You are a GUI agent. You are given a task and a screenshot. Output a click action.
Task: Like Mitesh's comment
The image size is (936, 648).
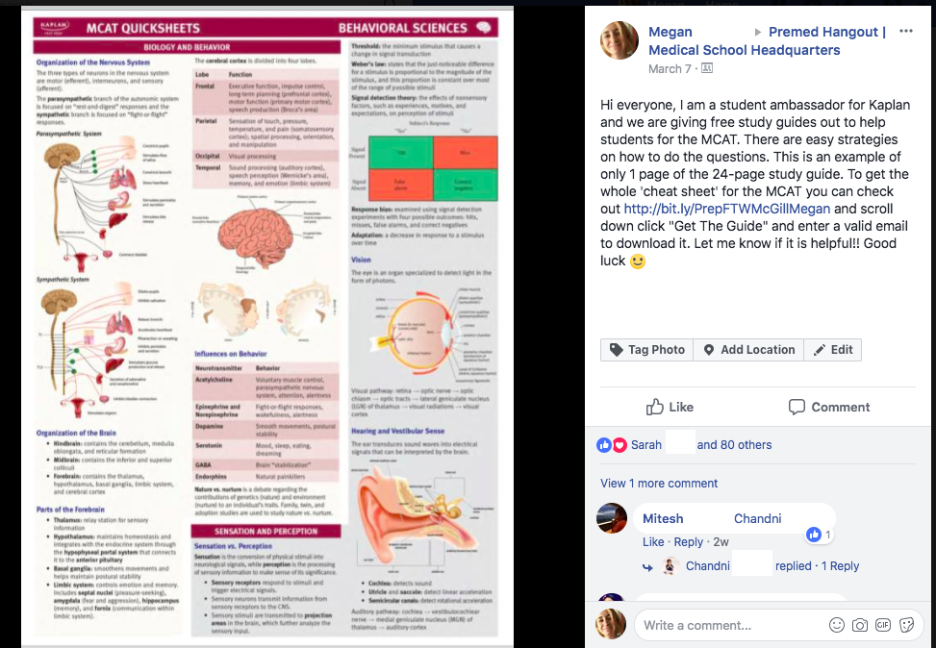tap(653, 542)
